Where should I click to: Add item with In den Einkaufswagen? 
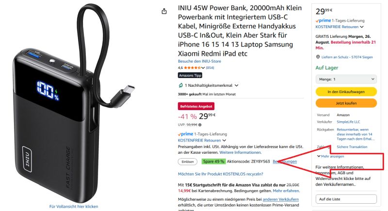click(x=346, y=92)
